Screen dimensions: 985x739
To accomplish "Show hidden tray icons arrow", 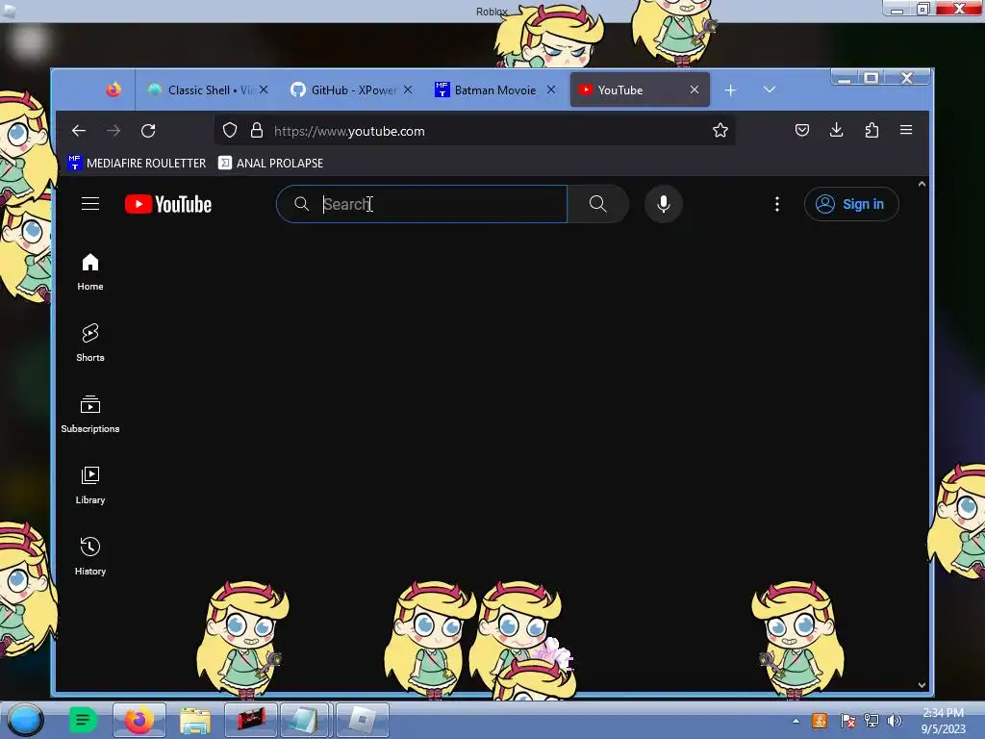I will point(796,721).
